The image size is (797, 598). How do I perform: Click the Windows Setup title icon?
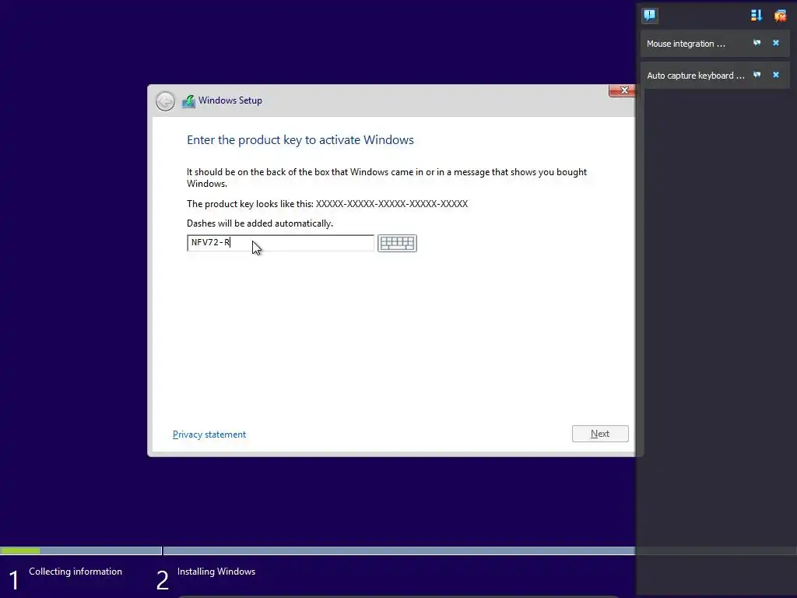pos(188,100)
